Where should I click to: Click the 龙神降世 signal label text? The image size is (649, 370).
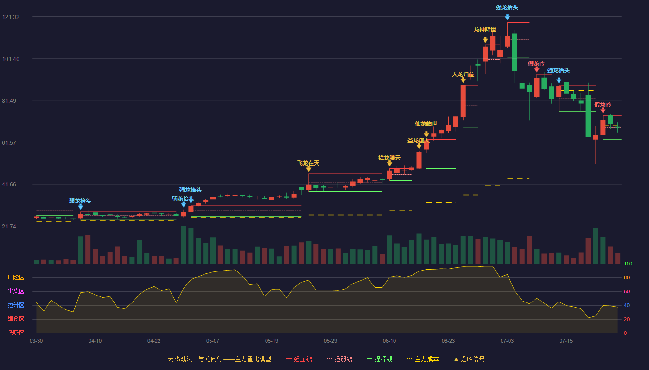pos(485,30)
